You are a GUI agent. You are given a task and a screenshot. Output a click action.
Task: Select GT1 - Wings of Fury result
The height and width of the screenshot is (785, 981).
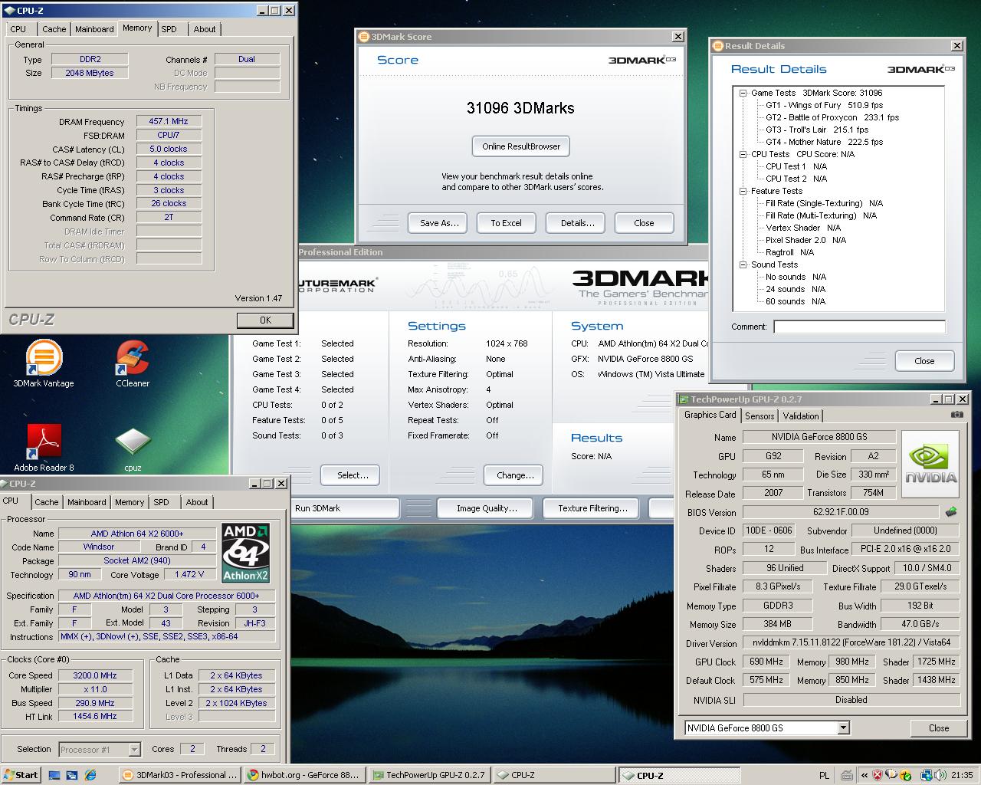coord(824,105)
